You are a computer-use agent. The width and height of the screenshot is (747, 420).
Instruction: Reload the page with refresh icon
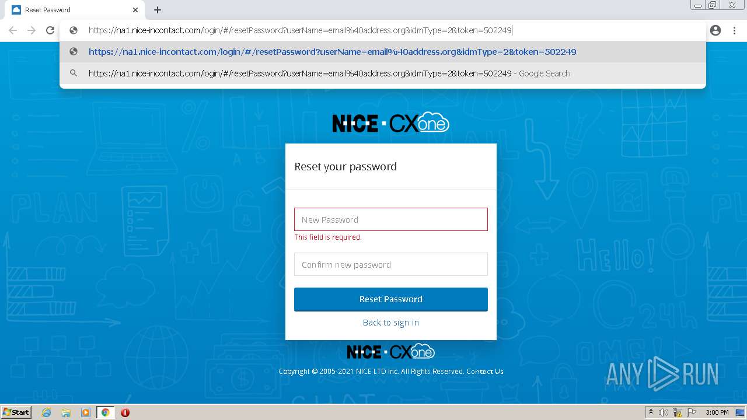[x=50, y=30]
